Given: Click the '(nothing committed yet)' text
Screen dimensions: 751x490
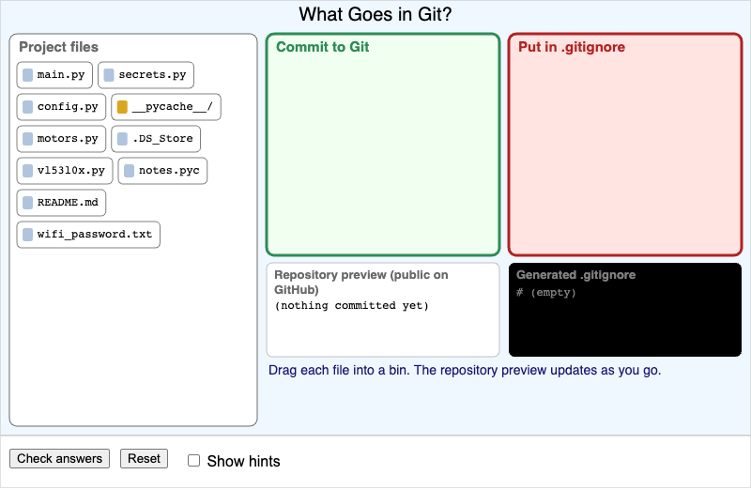Looking at the screenshot, I should [x=351, y=306].
